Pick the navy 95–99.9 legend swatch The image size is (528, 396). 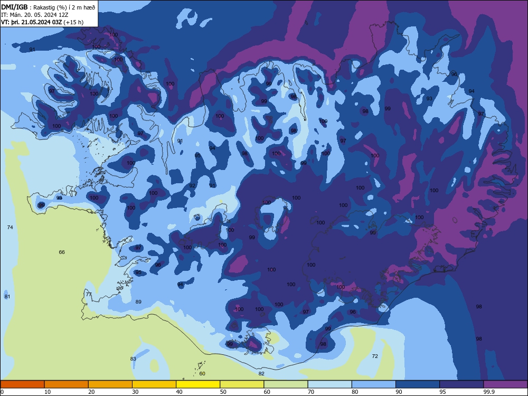[x=461, y=384]
